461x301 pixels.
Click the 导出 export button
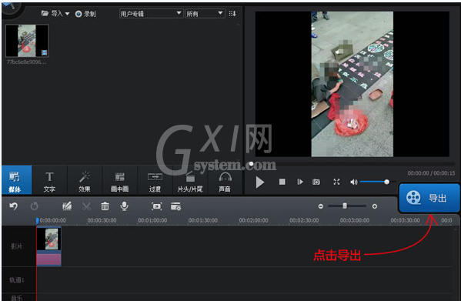click(x=429, y=198)
